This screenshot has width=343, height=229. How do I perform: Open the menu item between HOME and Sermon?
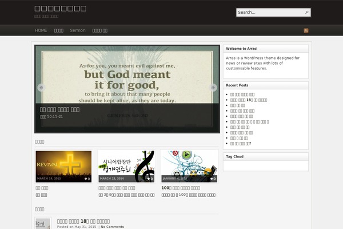click(x=59, y=30)
